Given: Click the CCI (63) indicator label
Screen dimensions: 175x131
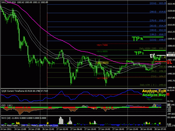Looking at the screenshot, I should (x=7, y=105).
